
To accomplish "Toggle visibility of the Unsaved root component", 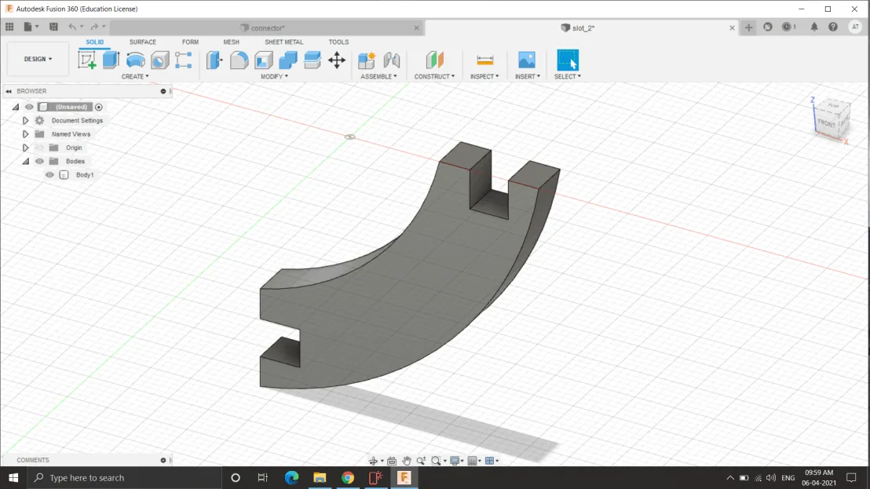I will [29, 107].
